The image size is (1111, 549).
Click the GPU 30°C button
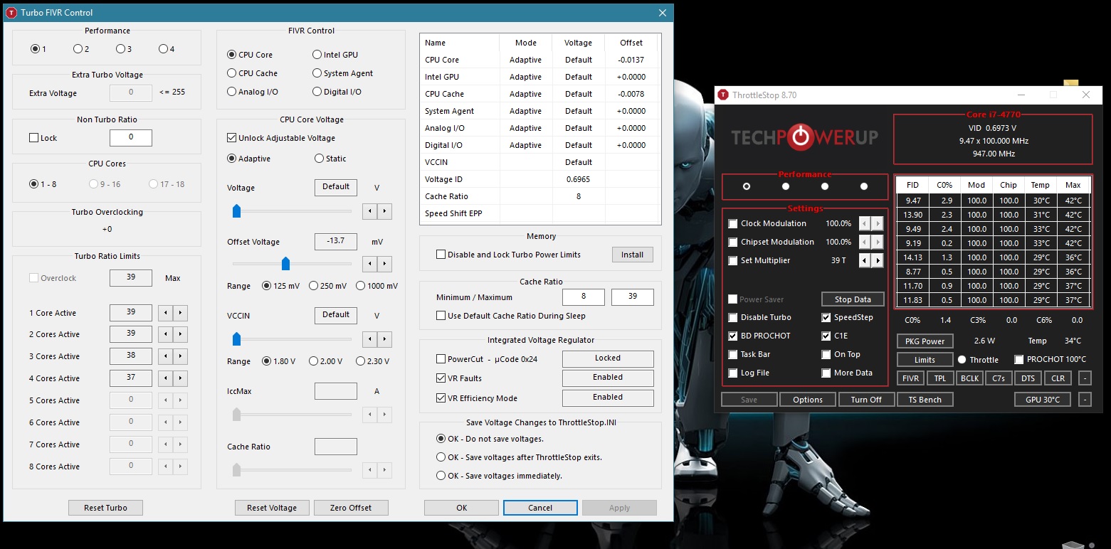pos(1043,400)
